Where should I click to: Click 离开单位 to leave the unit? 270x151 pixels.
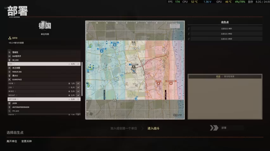(x=12, y=141)
